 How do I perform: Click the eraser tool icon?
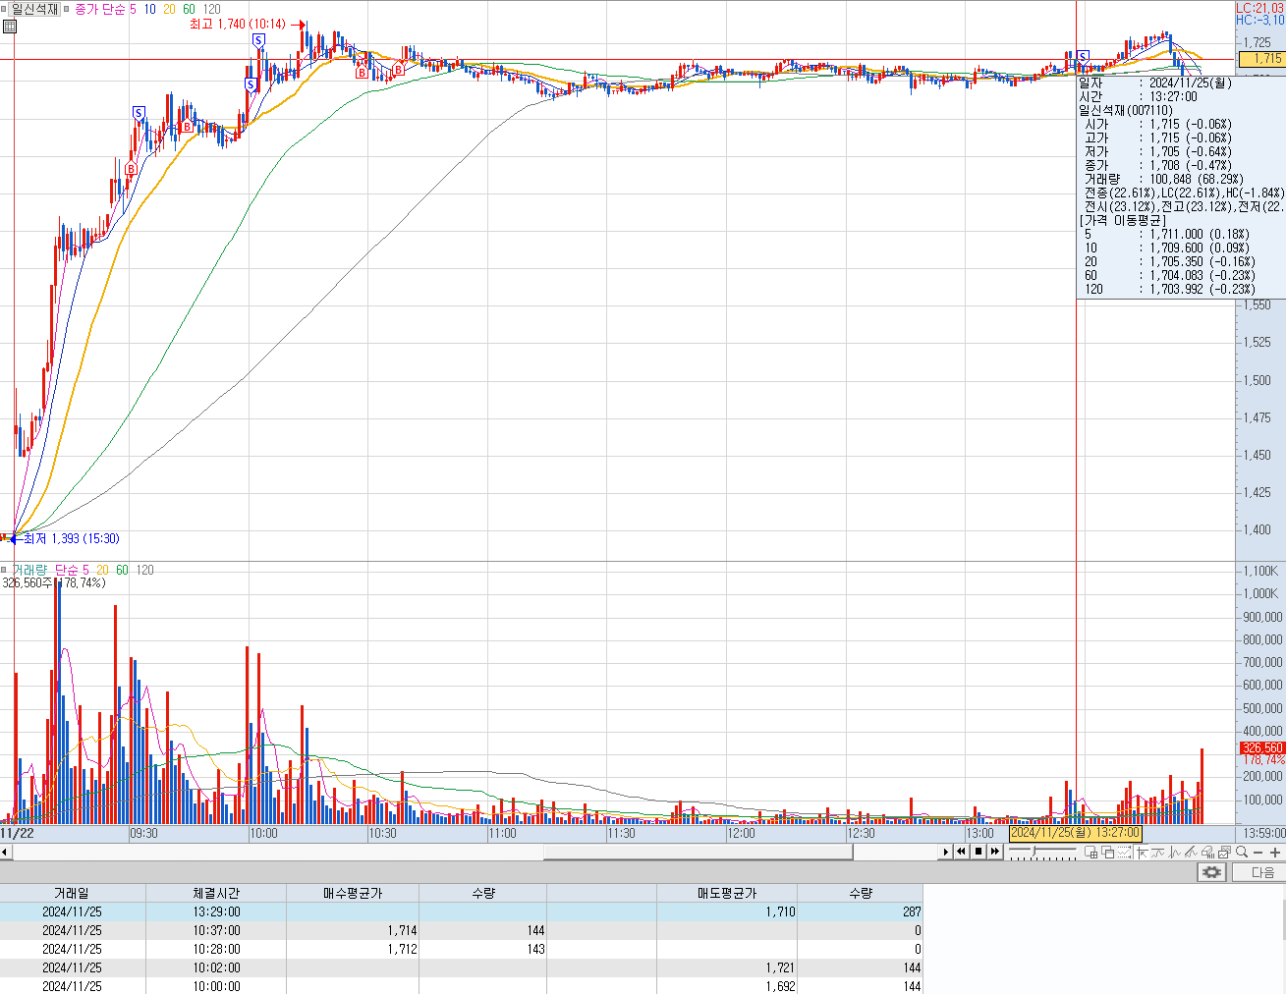pos(1207,853)
